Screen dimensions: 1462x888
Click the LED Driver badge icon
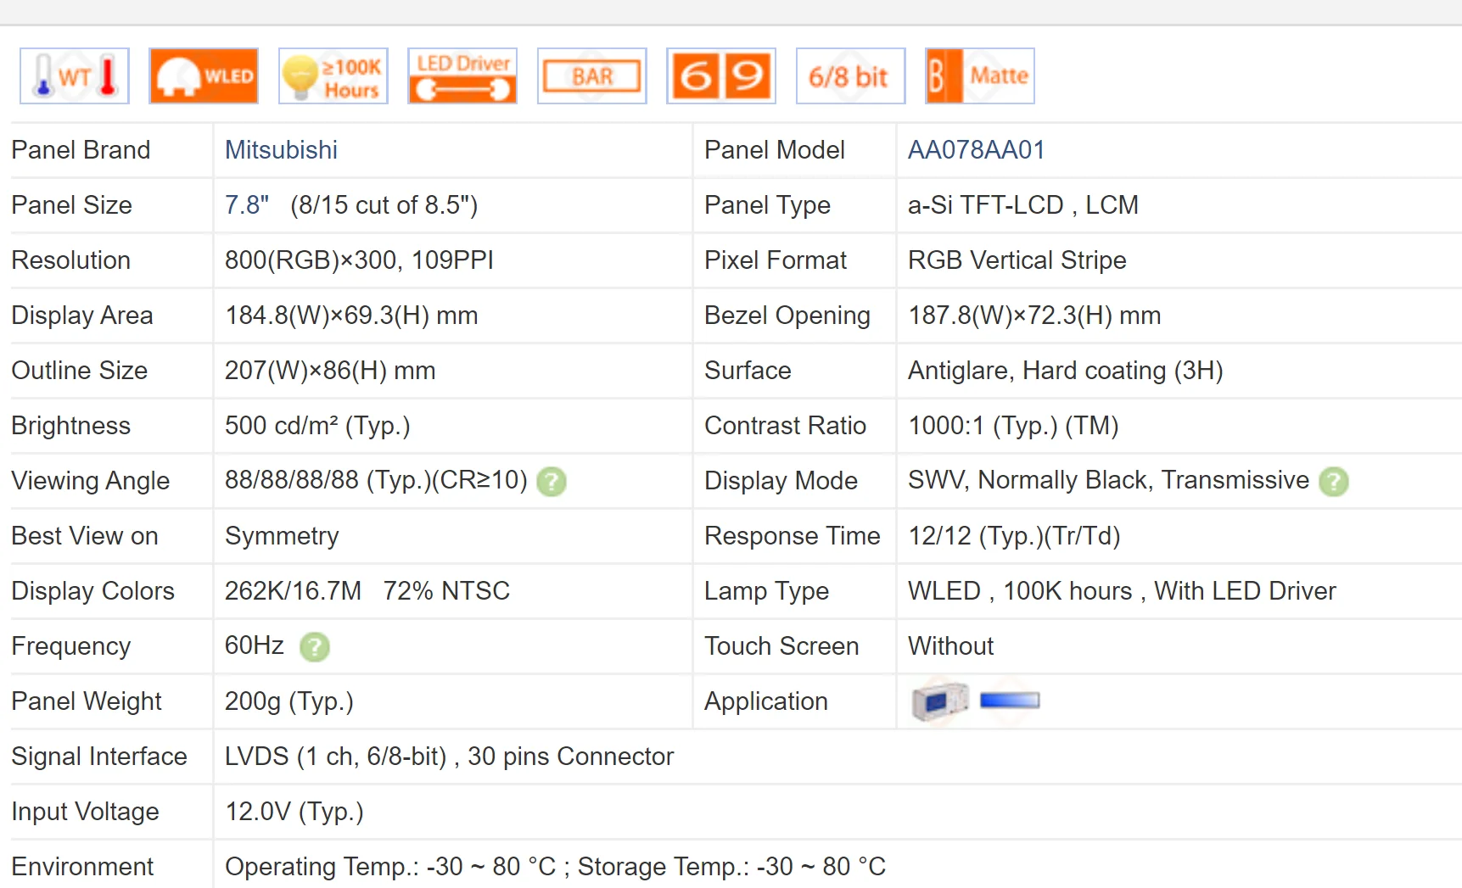pyautogui.click(x=462, y=76)
